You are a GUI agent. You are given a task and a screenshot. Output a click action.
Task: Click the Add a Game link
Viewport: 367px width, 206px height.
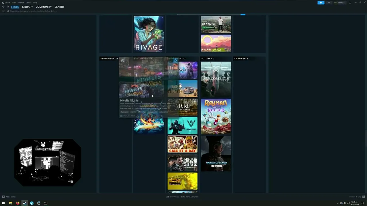coord(11,197)
